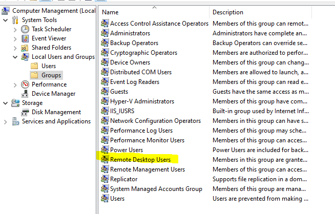Image resolution: width=335 pixels, height=214 pixels.
Task: Click description 'Backup Operators can override se'
Action: (260, 43)
